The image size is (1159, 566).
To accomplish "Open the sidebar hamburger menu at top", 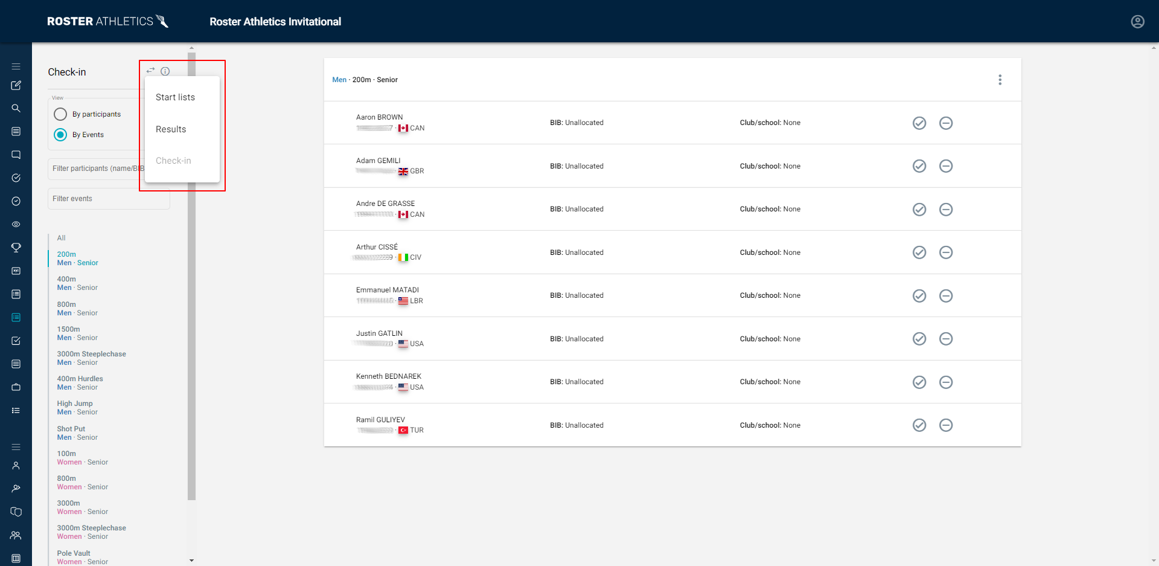I will 16,66.
